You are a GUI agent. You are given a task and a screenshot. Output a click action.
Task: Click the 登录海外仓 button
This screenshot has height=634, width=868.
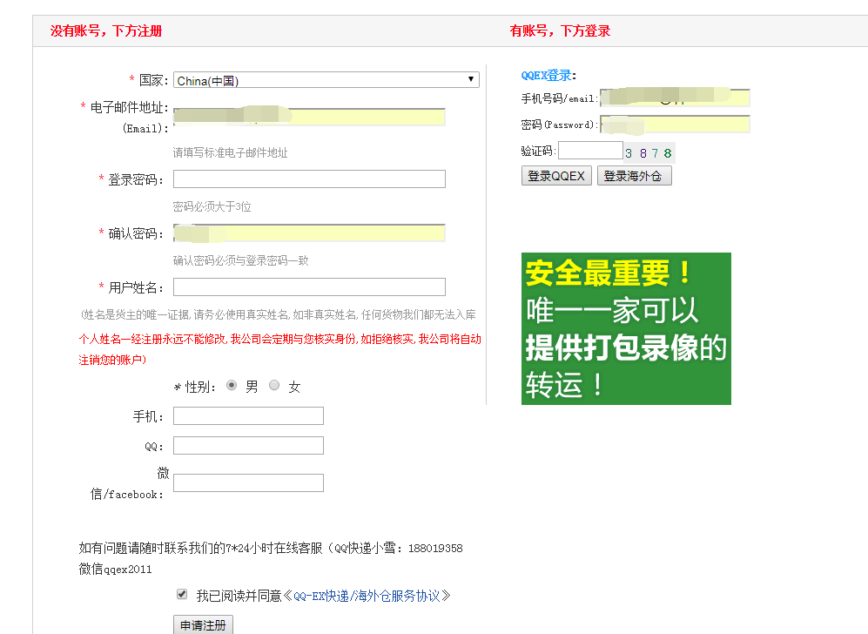pyautogui.click(x=635, y=176)
